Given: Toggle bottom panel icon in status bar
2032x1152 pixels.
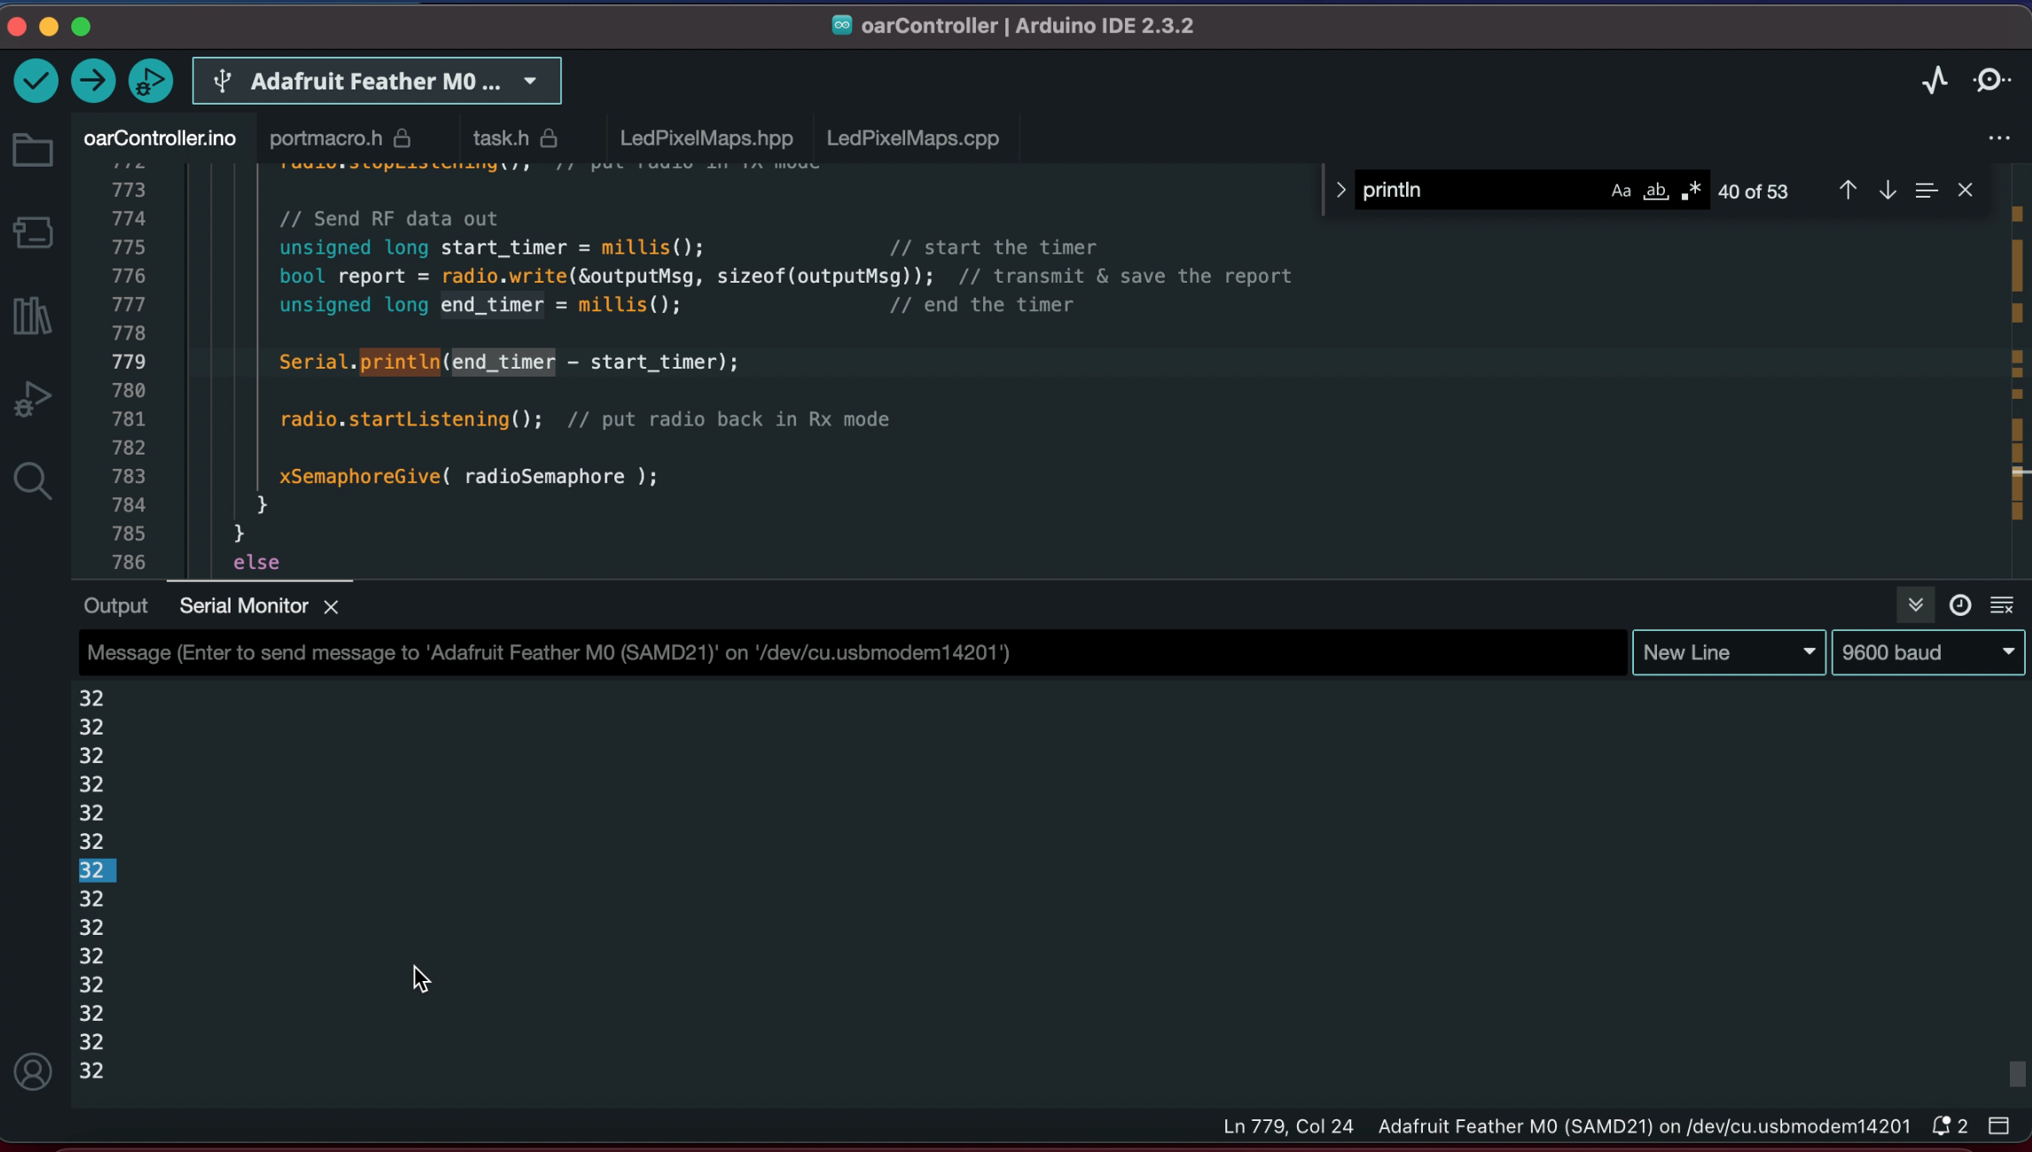Looking at the screenshot, I should pos(1998,1125).
